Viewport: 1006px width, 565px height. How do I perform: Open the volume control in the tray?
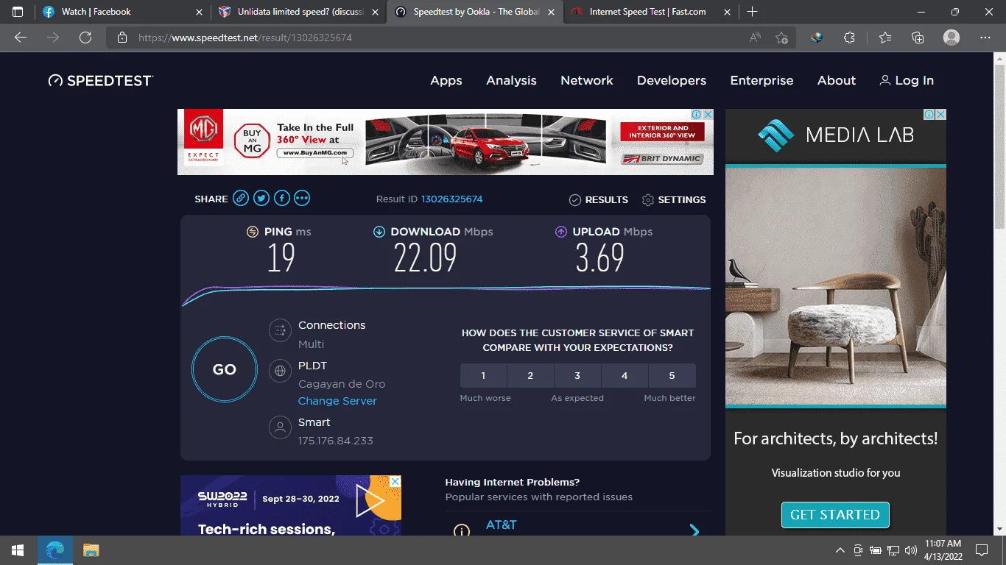[911, 550]
